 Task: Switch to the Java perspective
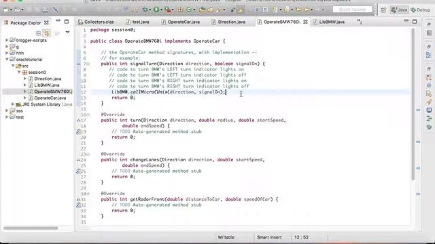[399, 10]
